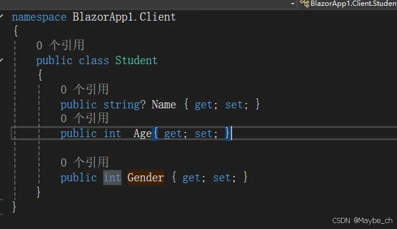Viewport: 397px width, 229px height.
Task: Click "set" on the Gender property line
Action: tap(221, 178)
